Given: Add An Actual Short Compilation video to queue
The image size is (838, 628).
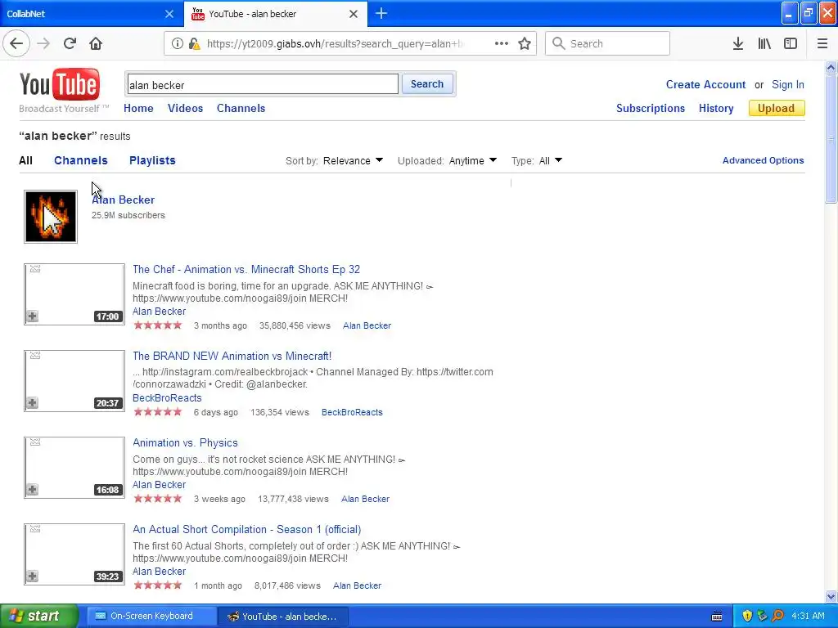Looking at the screenshot, I should (x=32, y=576).
